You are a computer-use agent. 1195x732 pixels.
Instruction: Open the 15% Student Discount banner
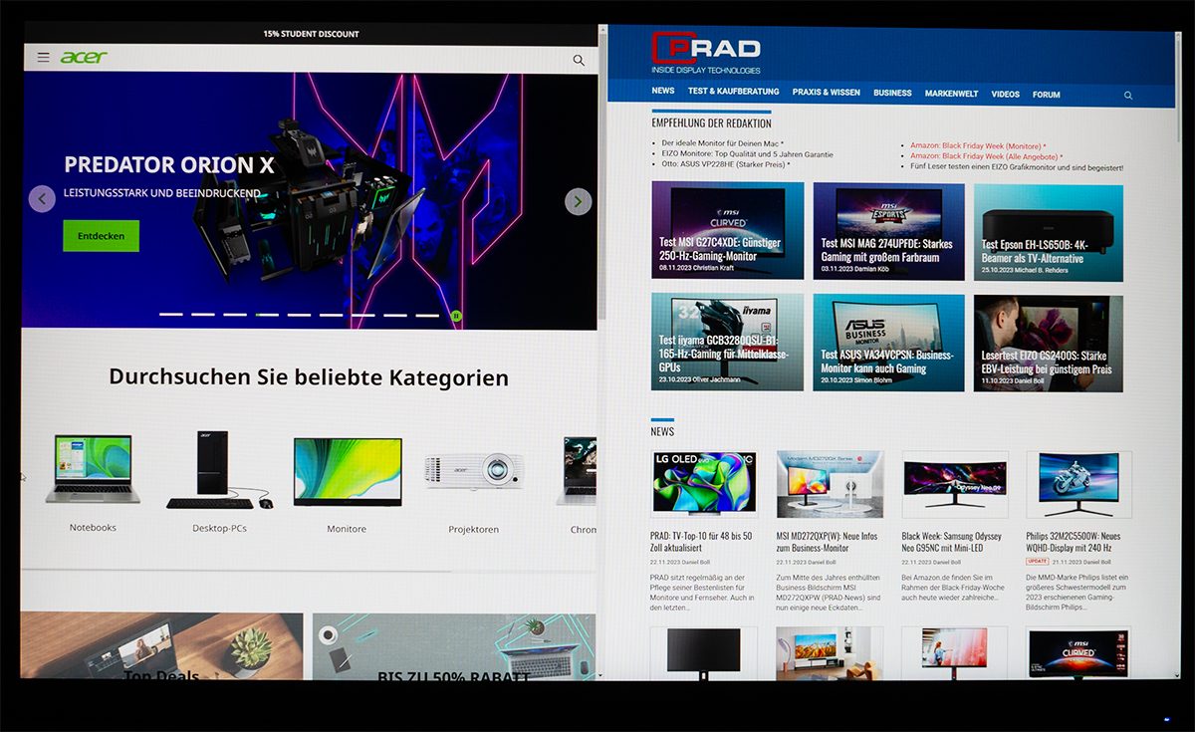311,34
